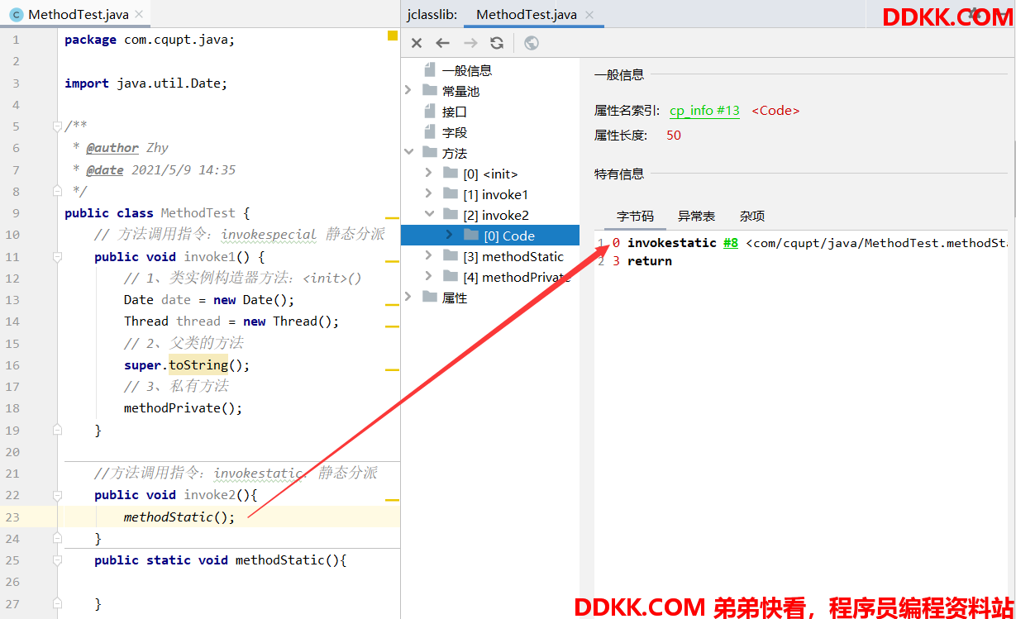
Task: Refresh the class file with the reload icon
Action: coord(497,43)
